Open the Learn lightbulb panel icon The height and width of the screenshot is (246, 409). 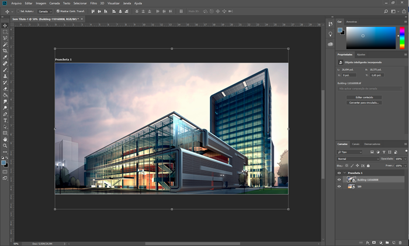click(x=330, y=34)
